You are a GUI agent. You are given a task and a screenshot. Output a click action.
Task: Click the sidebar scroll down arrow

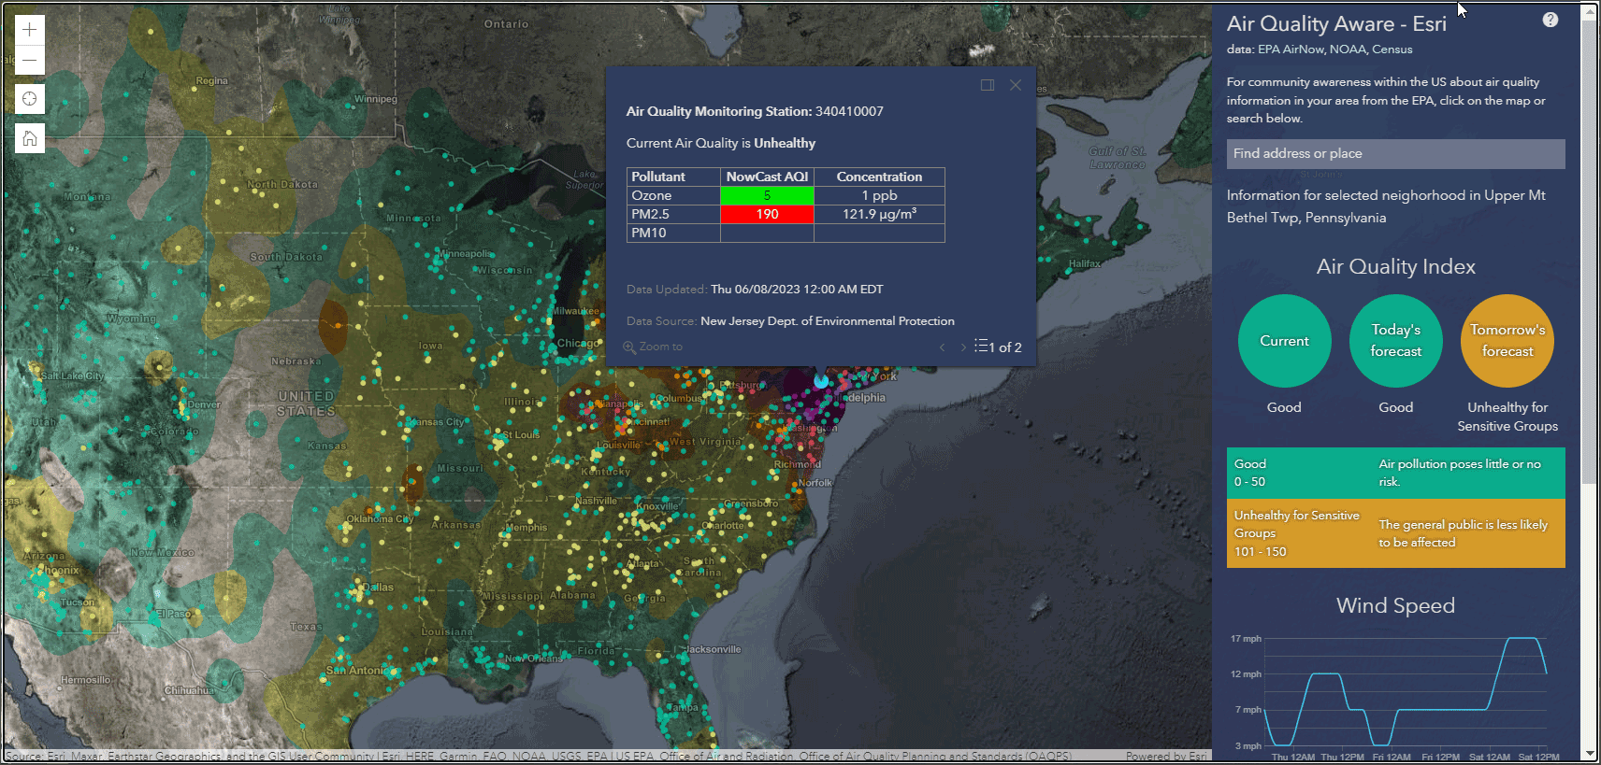coord(1590,753)
